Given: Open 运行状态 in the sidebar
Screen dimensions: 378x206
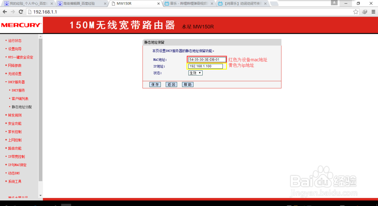Looking at the screenshot, I should coord(15,41).
